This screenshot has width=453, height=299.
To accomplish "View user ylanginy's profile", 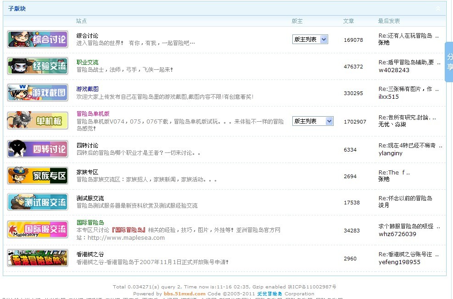I will 390,153.
